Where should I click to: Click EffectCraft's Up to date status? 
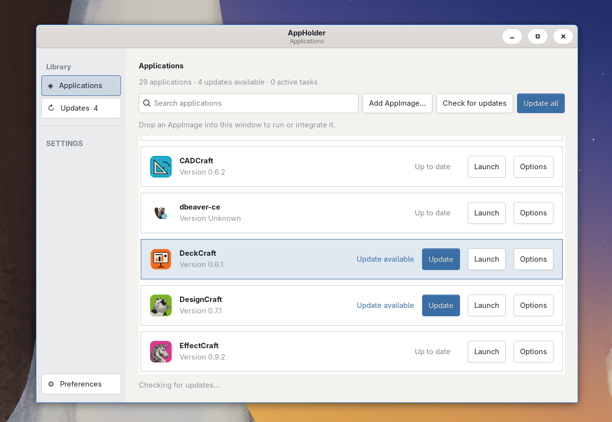432,352
